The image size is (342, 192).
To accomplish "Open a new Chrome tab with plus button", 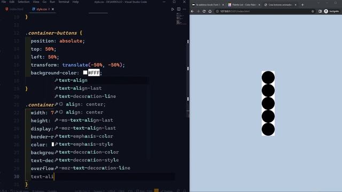I will [302, 5].
